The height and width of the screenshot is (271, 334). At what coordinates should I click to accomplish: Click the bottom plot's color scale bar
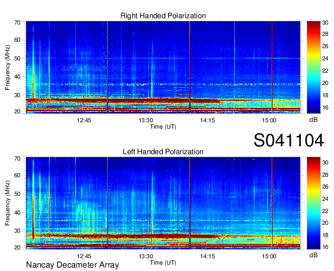[313, 203]
